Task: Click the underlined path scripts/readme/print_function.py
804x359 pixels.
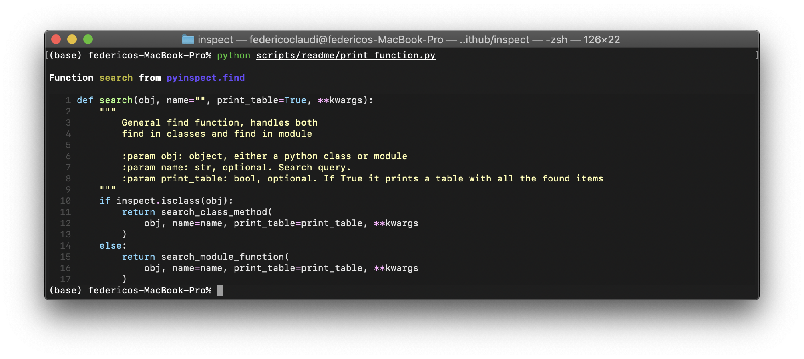Action: click(346, 56)
